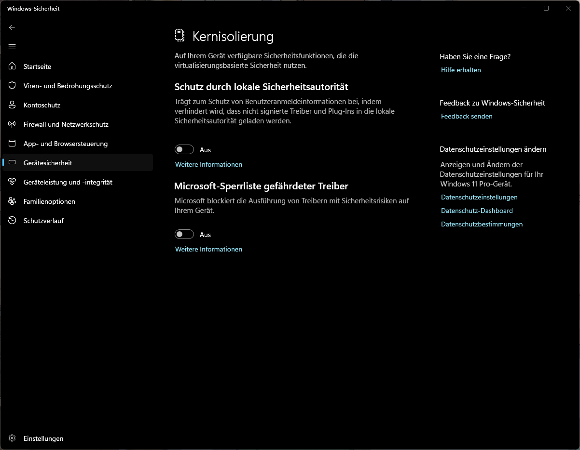
Task: Select App- und Browsersteuerung
Action: 78,144
